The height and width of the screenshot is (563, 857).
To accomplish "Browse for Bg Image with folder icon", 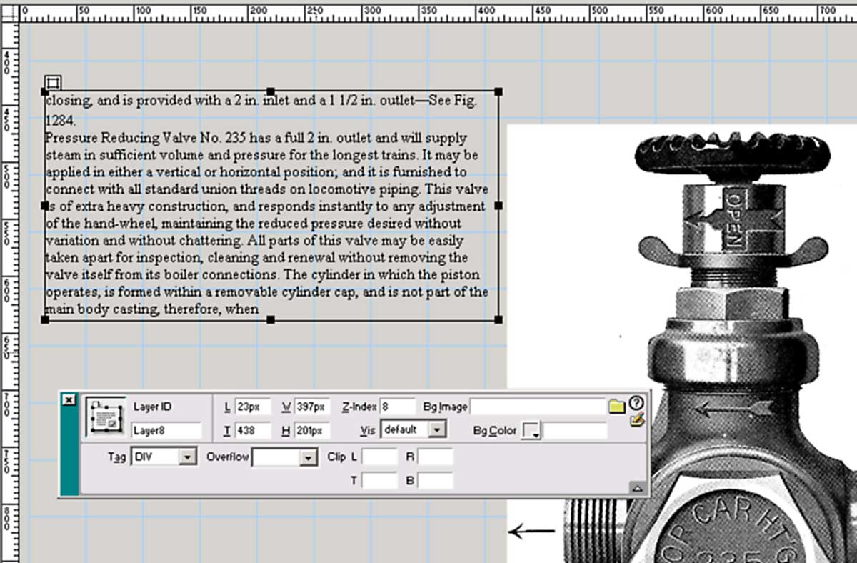I will pos(616,407).
